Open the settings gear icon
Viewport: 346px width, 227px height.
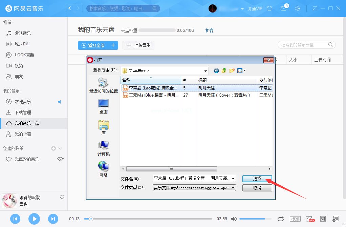click(x=298, y=8)
